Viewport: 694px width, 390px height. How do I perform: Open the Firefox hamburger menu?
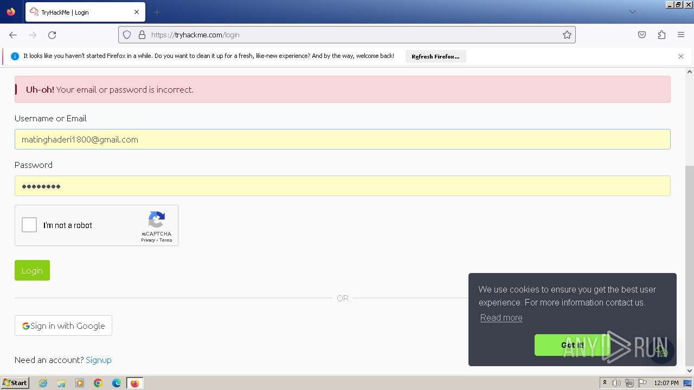(681, 35)
